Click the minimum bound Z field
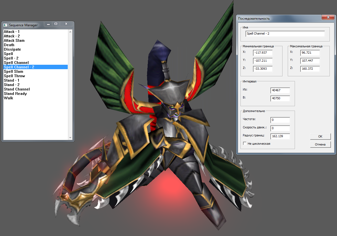Viewport: 337px width, 236px height. pos(263,69)
